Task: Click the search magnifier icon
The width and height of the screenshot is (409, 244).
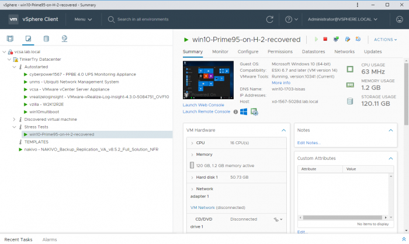Action: click(111, 19)
